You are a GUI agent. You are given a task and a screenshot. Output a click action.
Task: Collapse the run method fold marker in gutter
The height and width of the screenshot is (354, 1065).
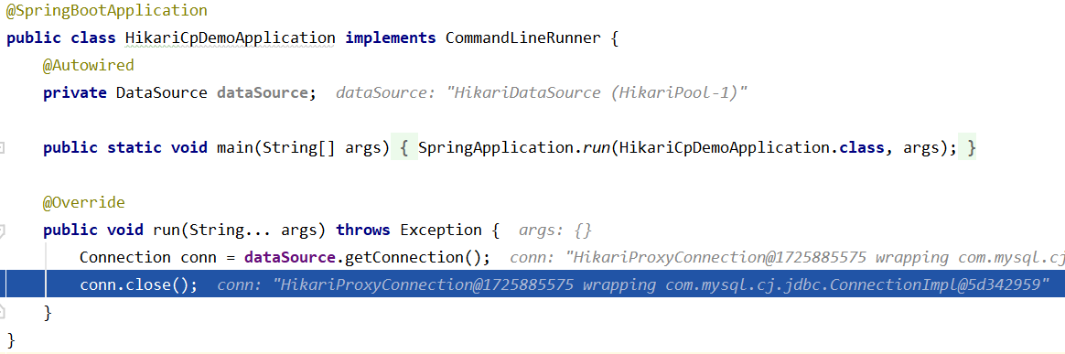tap(2, 231)
